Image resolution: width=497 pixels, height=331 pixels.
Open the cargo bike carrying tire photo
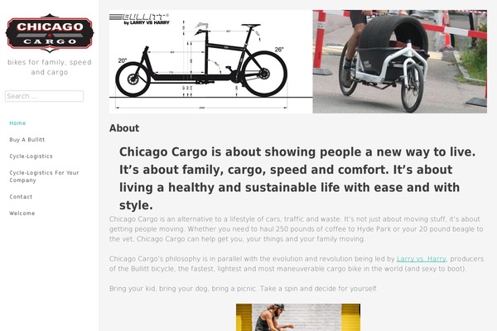[400, 61]
